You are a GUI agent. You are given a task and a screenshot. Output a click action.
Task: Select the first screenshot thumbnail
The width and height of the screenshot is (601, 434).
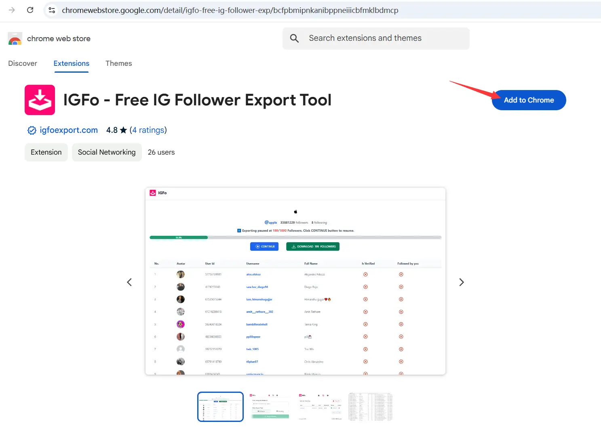coord(220,407)
